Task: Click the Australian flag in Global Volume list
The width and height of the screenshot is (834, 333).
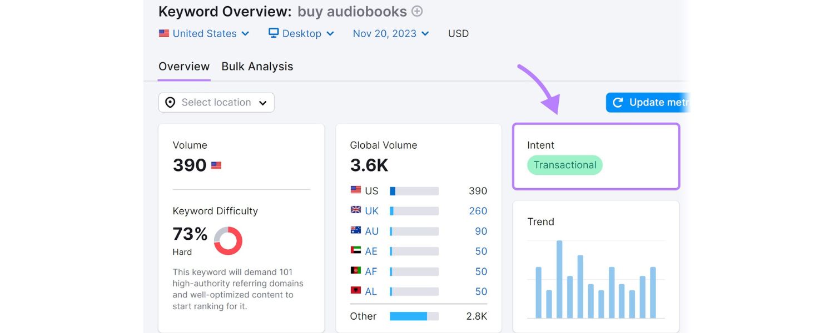Action: 356,231
